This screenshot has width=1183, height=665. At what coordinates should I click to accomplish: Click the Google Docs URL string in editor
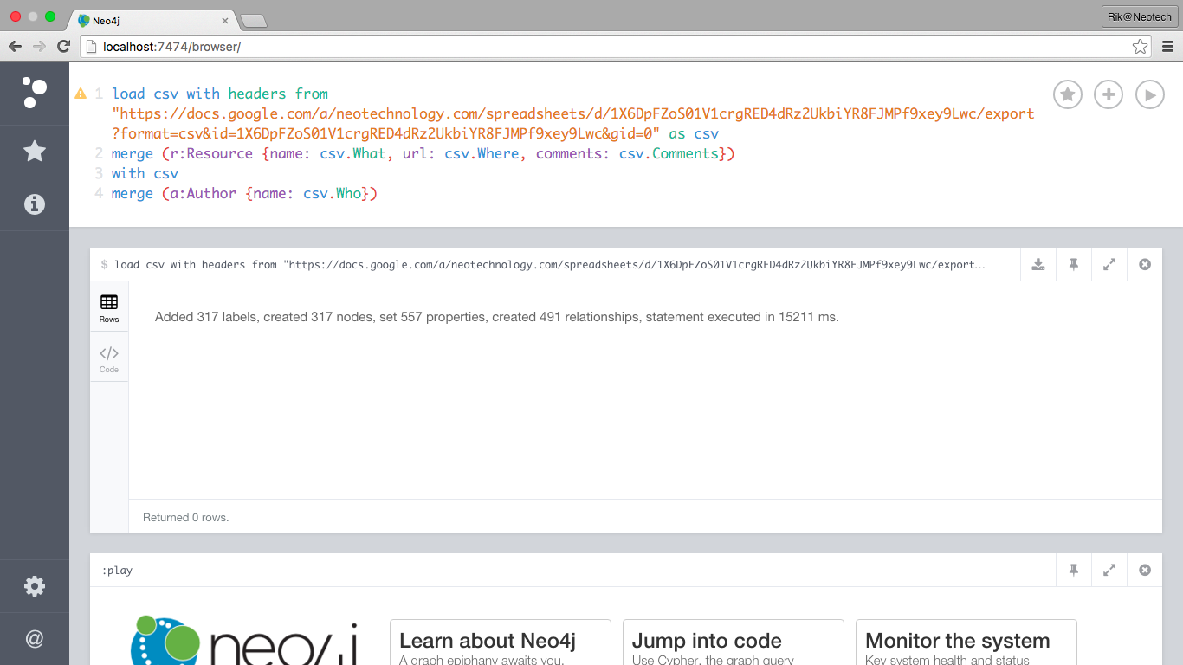coord(573,124)
